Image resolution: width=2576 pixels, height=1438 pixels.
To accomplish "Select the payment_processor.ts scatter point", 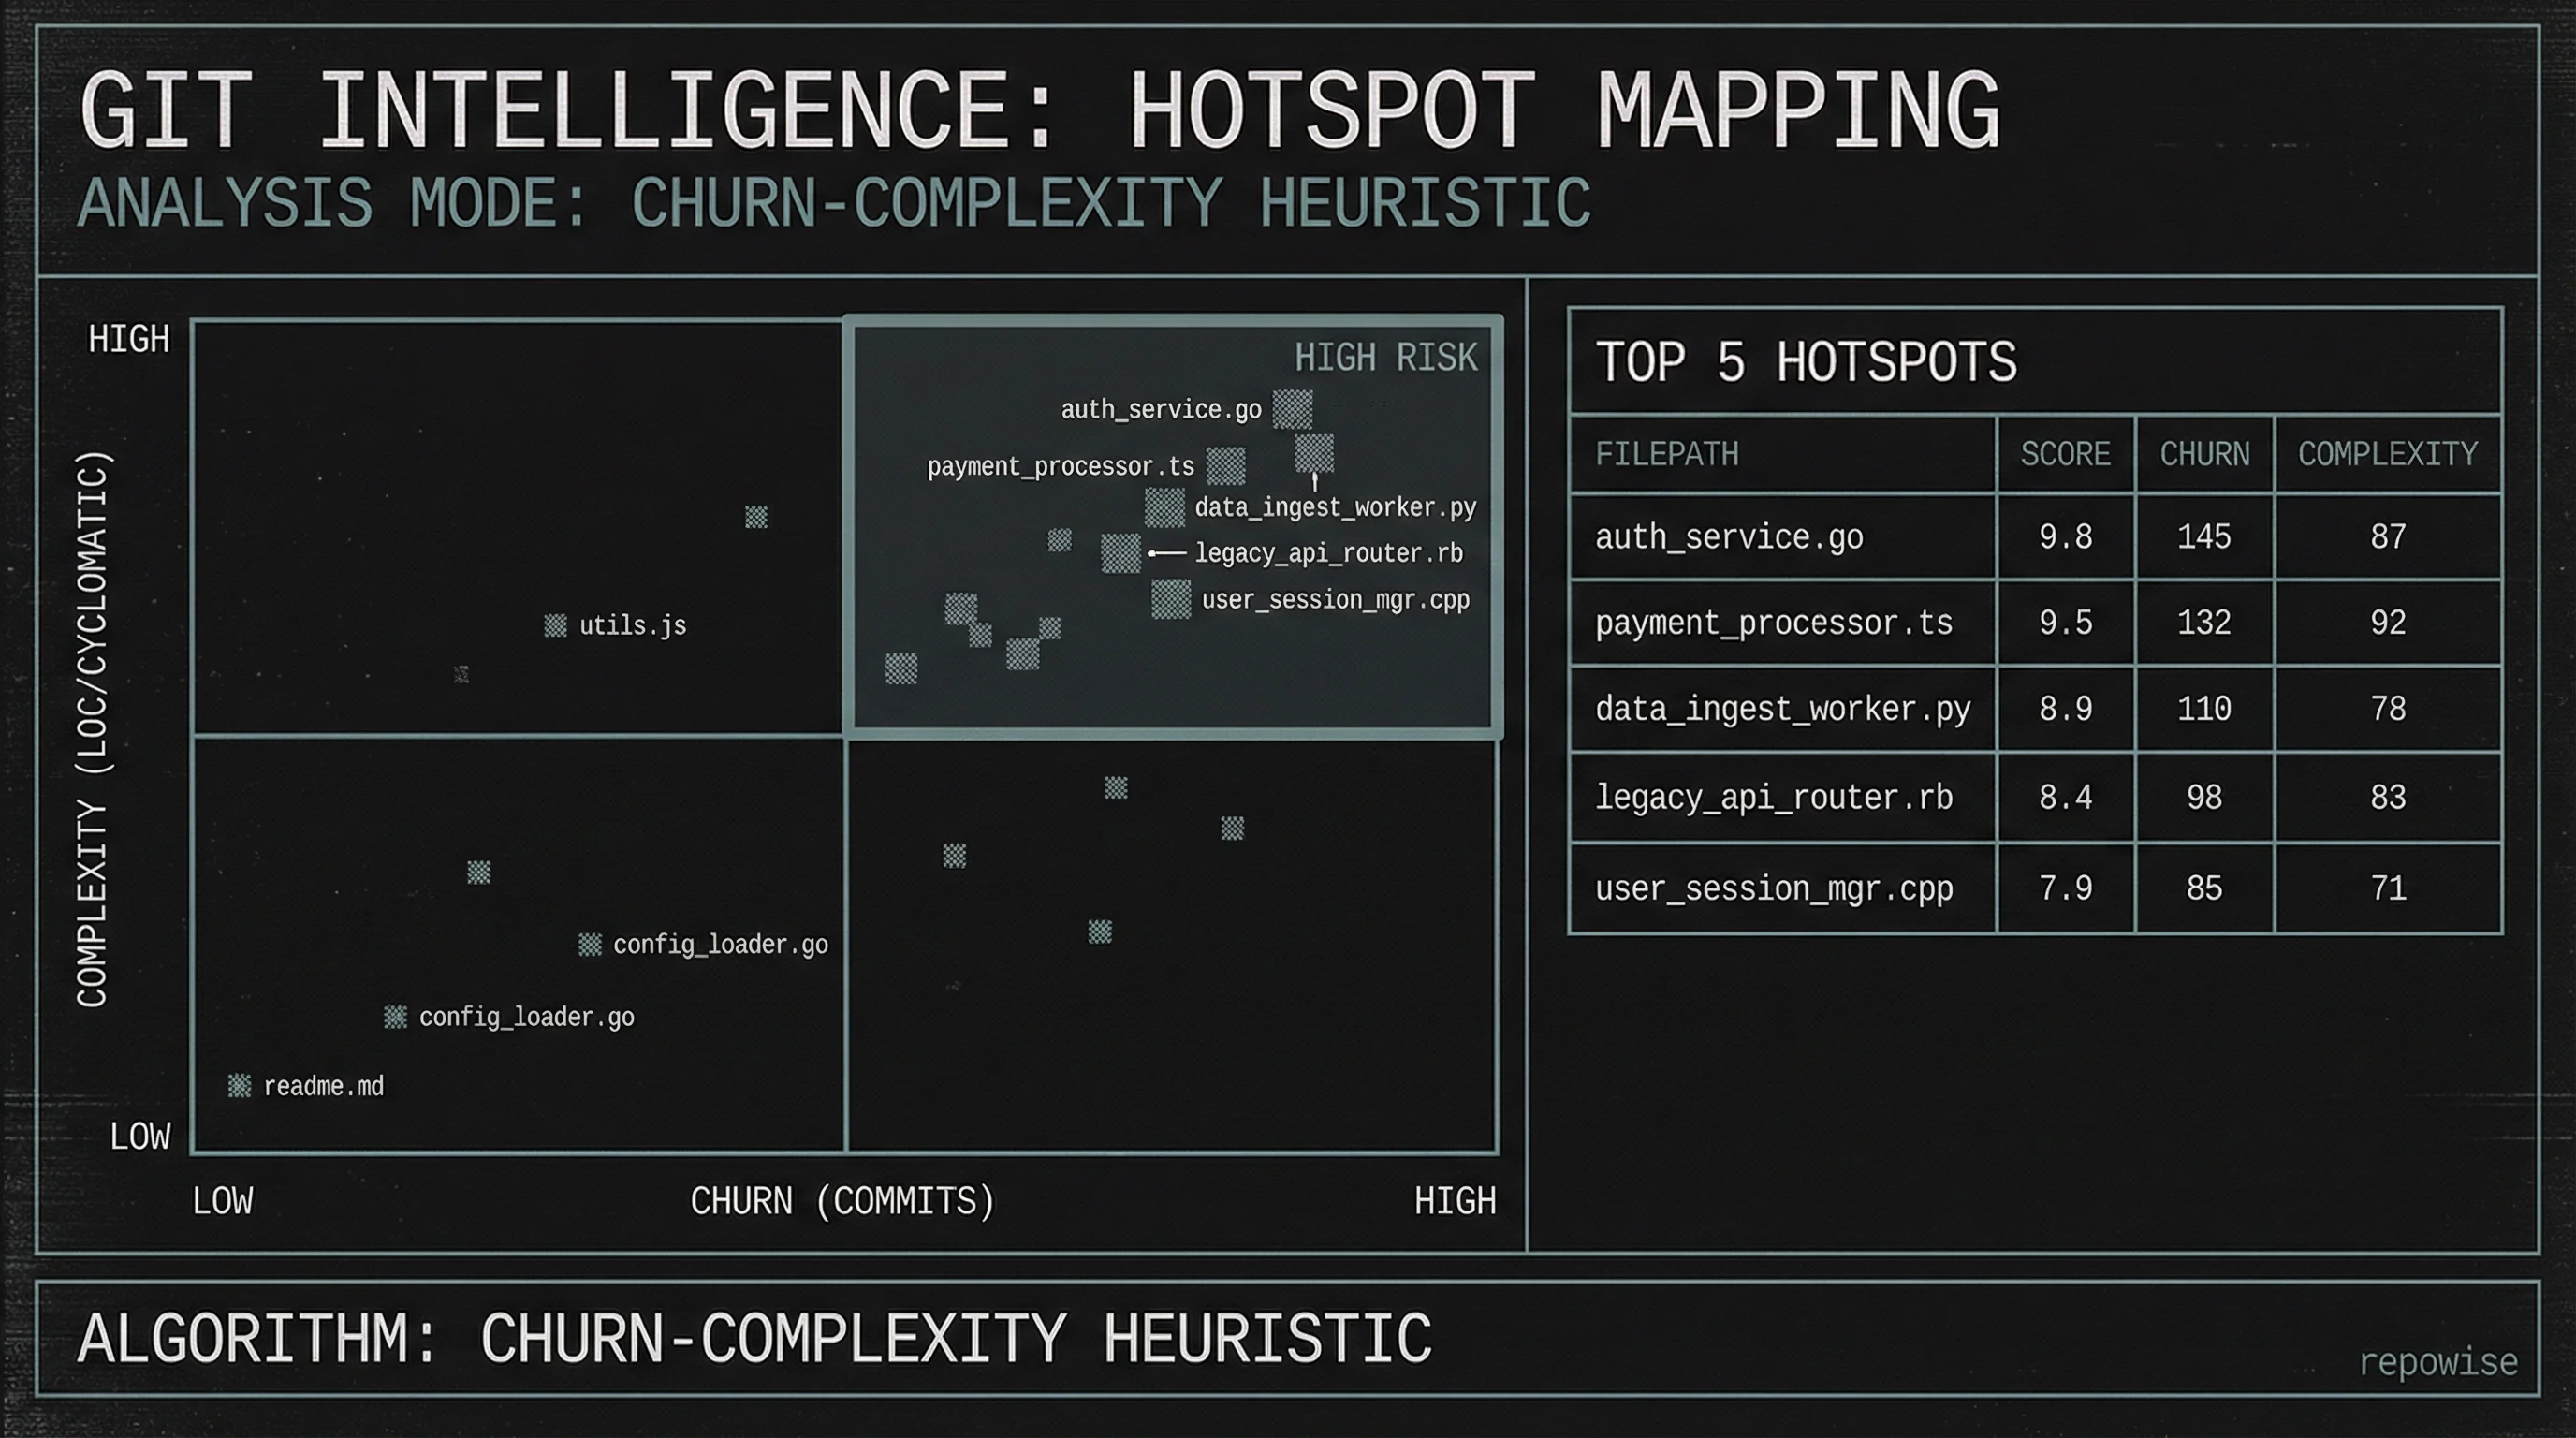I will tap(1224, 467).
